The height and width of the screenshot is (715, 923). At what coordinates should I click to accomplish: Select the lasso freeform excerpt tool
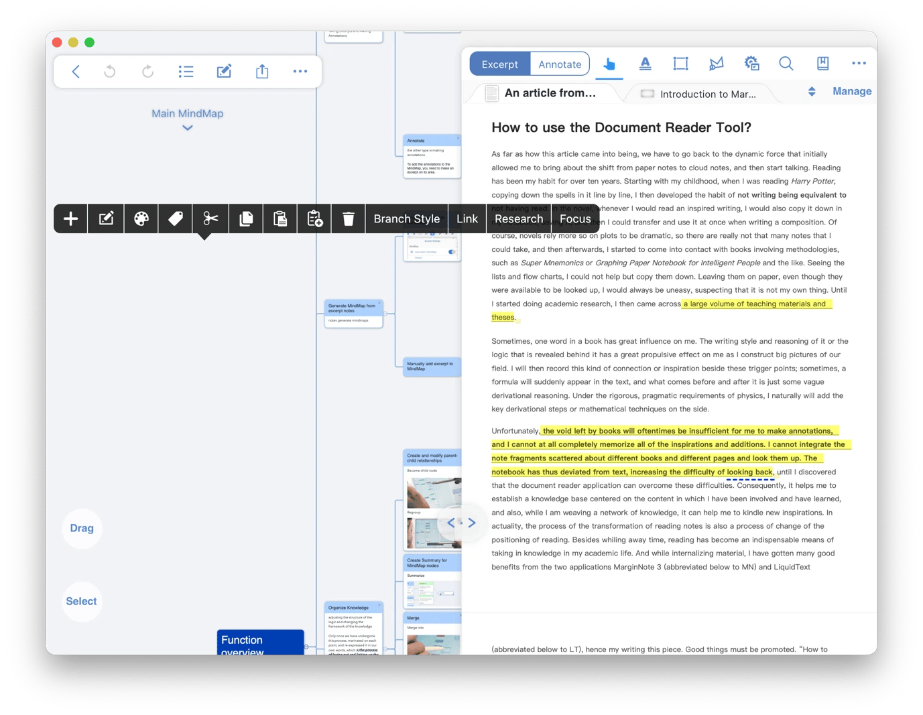click(716, 64)
